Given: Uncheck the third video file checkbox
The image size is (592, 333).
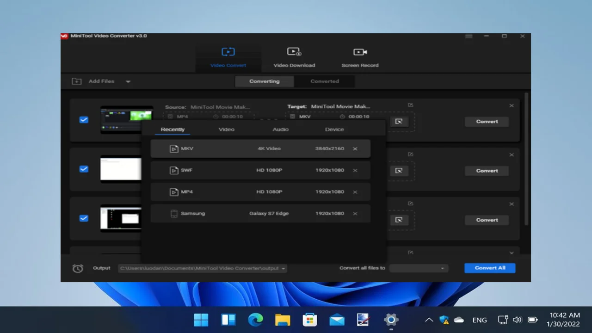Looking at the screenshot, I should point(84,218).
